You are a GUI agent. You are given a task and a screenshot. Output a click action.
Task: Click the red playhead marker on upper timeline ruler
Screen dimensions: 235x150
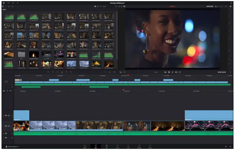128,75
